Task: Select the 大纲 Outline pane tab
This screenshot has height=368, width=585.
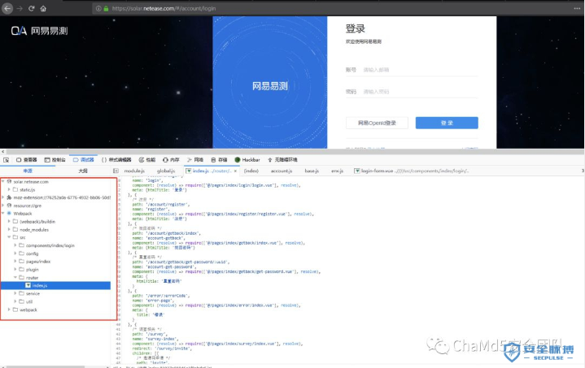Action: (x=83, y=171)
